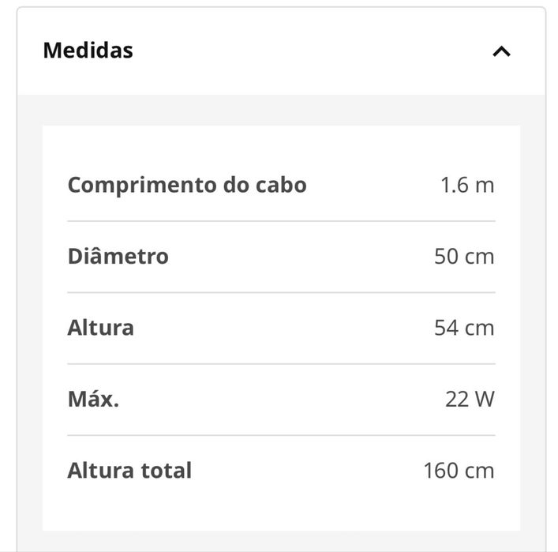Collapse the Medidas section with the chevron
This screenshot has height=552, width=558.
tap(501, 51)
